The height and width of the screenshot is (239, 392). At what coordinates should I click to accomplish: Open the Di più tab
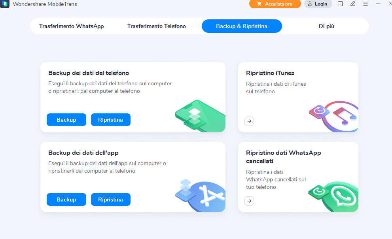326,26
